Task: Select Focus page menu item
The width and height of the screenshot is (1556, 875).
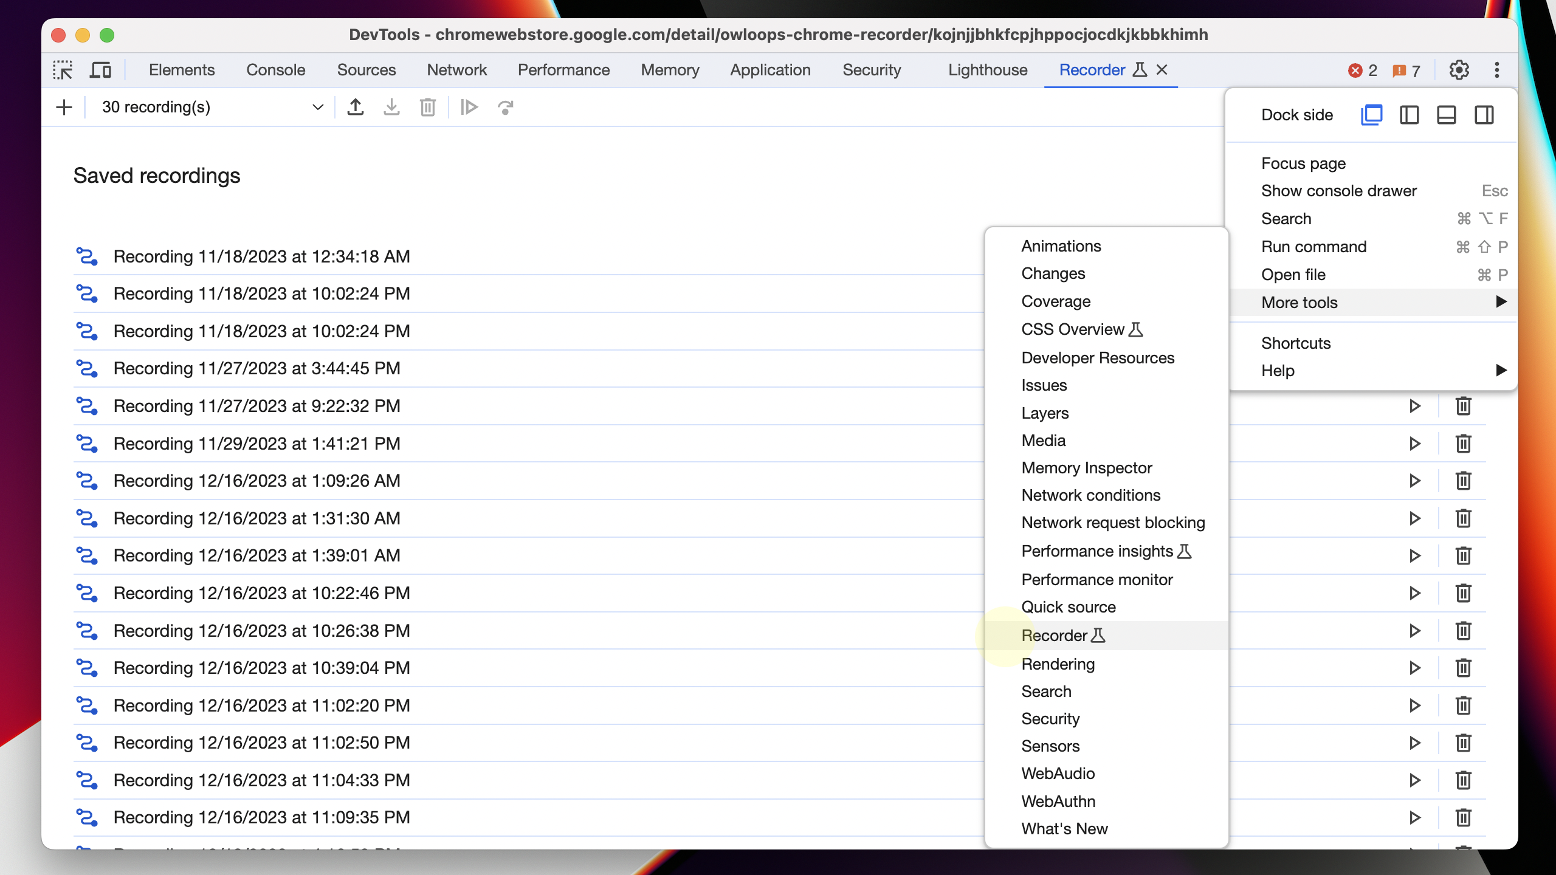Action: click(1372, 163)
